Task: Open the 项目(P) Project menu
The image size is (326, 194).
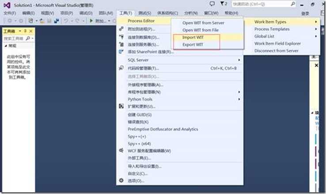Action: coord(67,13)
